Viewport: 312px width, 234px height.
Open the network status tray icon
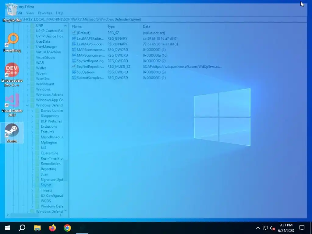coord(265,228)
